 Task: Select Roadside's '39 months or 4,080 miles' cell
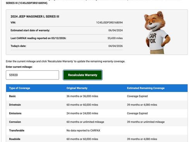[142, 139]
